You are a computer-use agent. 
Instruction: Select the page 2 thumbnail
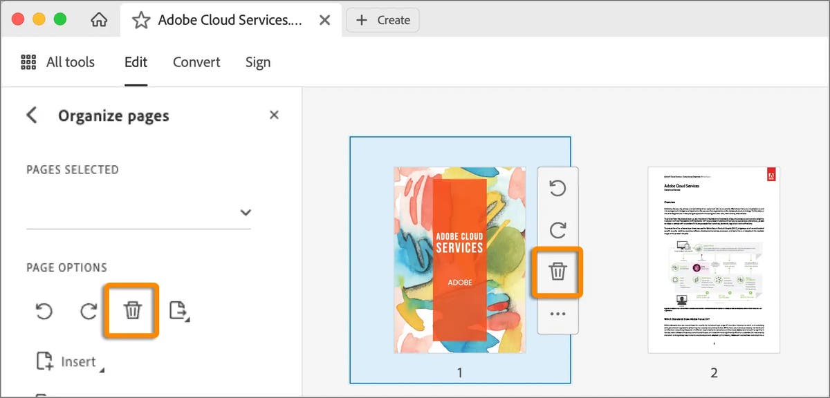click(x=714, y=259)
